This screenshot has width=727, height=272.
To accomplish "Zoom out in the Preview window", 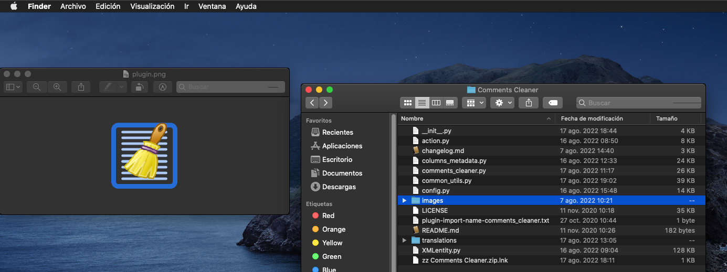I will click(x=37, y=87).
